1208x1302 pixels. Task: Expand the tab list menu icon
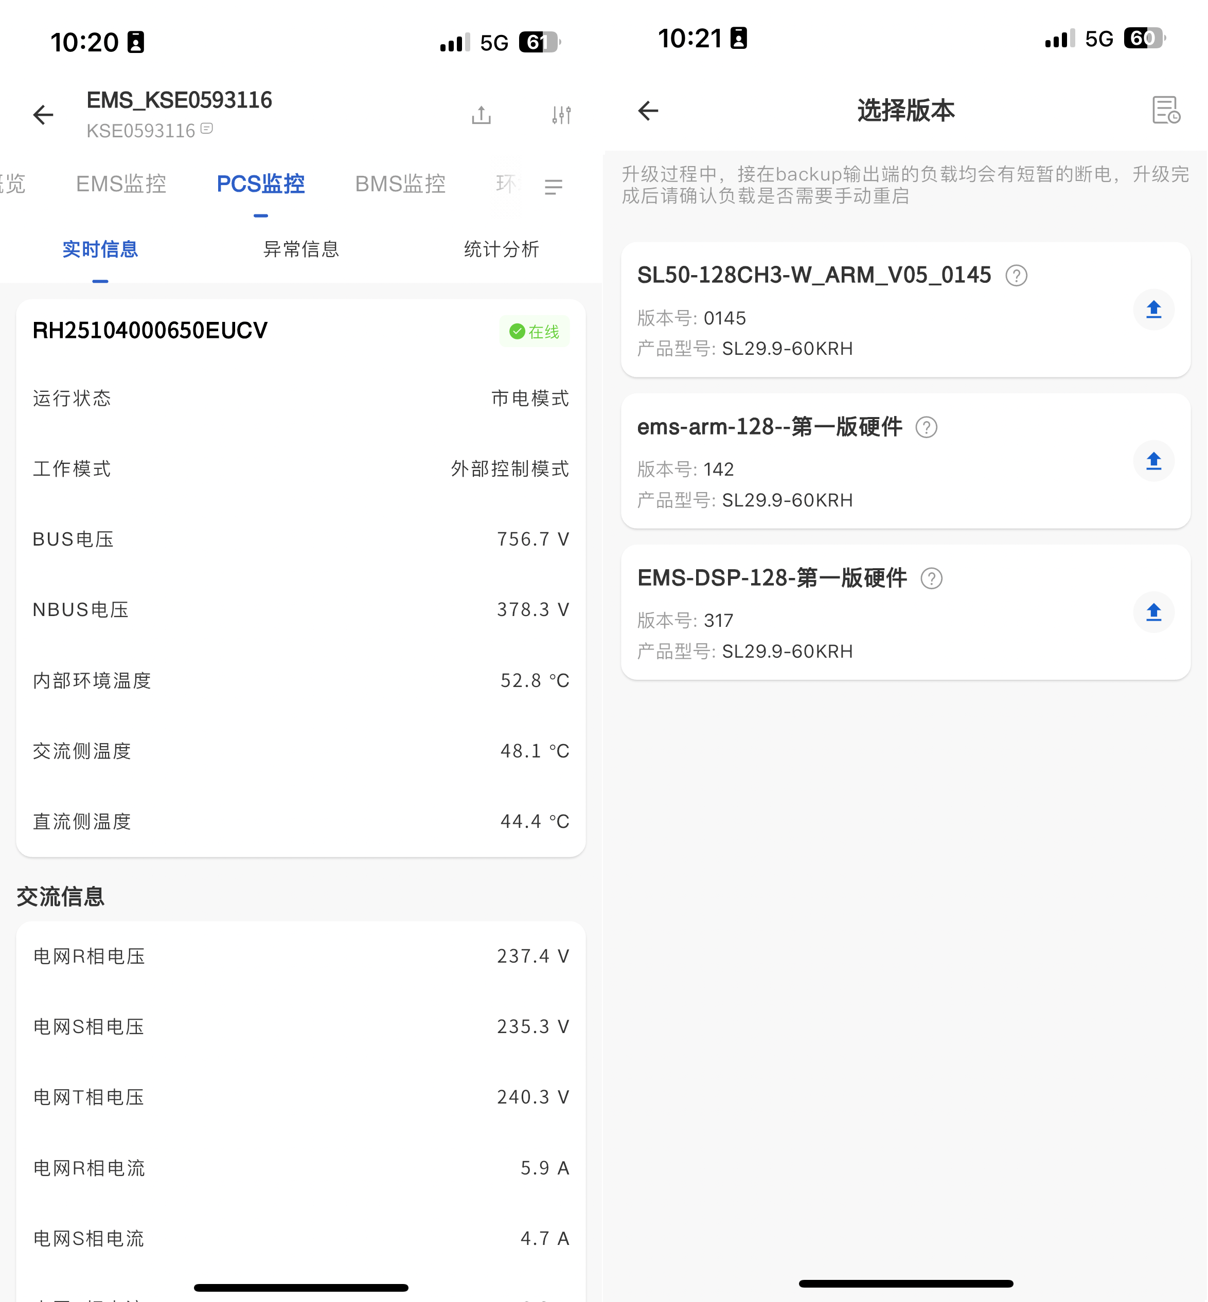coord(553,188)
